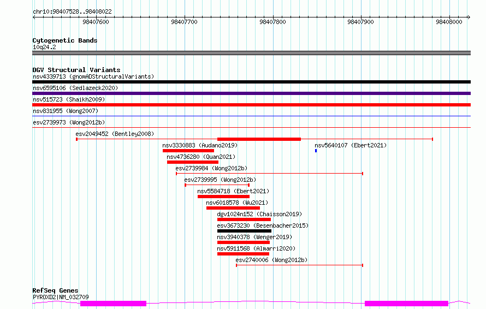Select the thick red nsv515723 bar

tap(251, 105)
